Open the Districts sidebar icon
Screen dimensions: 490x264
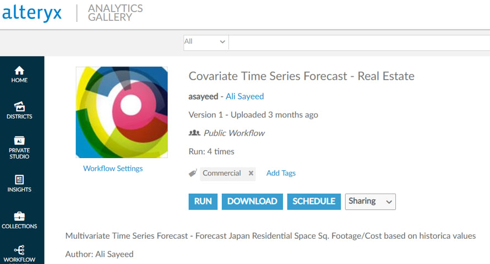click(19, 106)
